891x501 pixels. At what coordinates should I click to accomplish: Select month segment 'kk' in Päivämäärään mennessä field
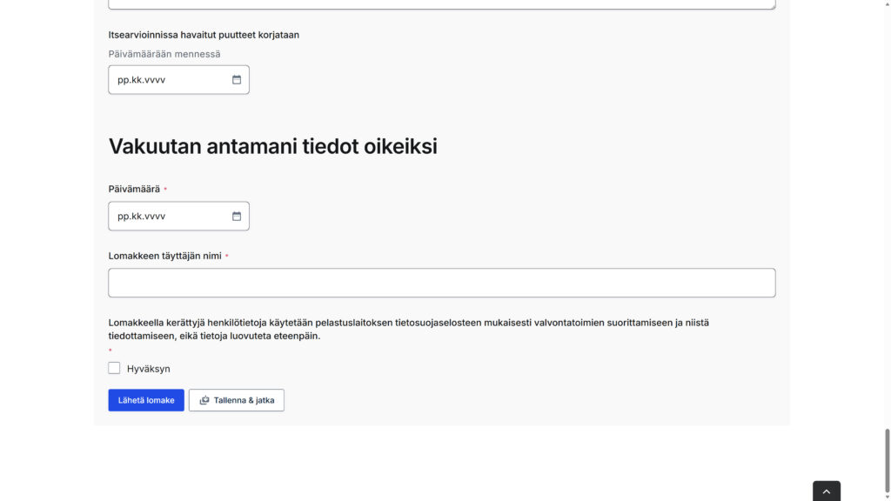point(137,80)
